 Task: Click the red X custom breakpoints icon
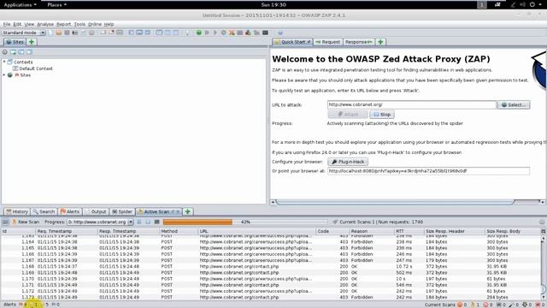(x=232, y=33)
